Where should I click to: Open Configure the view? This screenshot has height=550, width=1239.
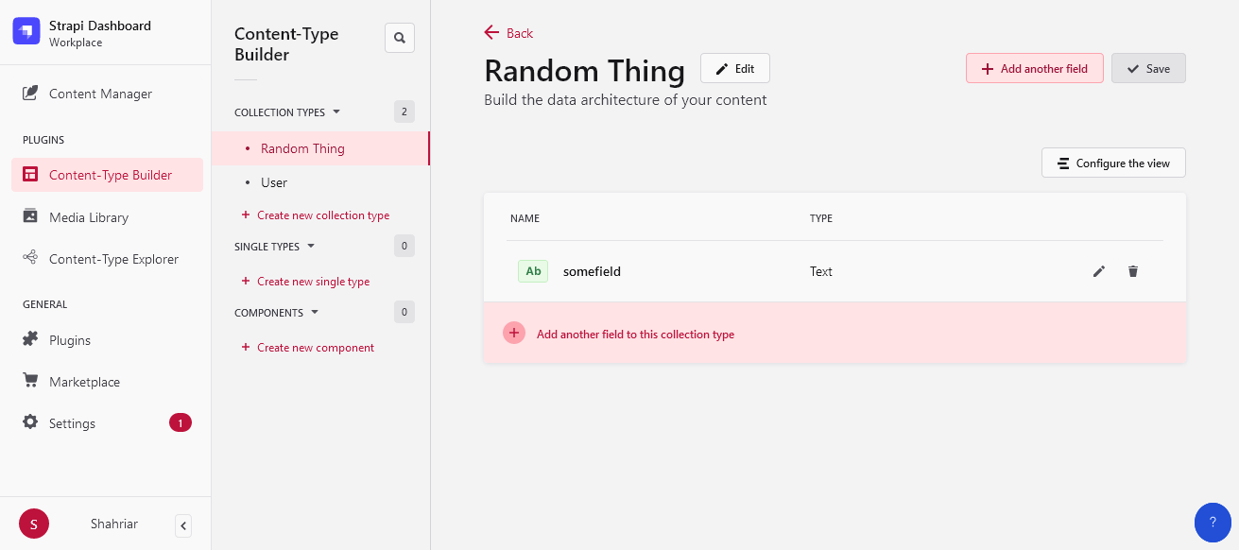pos(1113,163)
